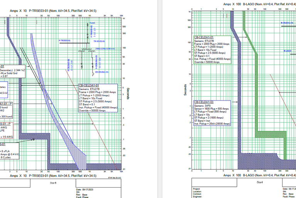Select the 'x 300 kcmil' cable text
Viewport: 296px width, 198px height.
click(6, 117)
